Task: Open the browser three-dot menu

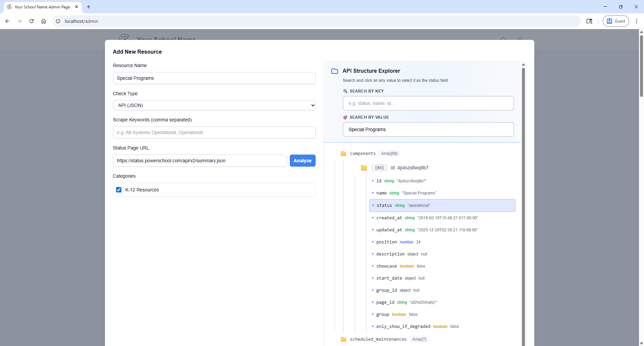Action: [637, 21]
